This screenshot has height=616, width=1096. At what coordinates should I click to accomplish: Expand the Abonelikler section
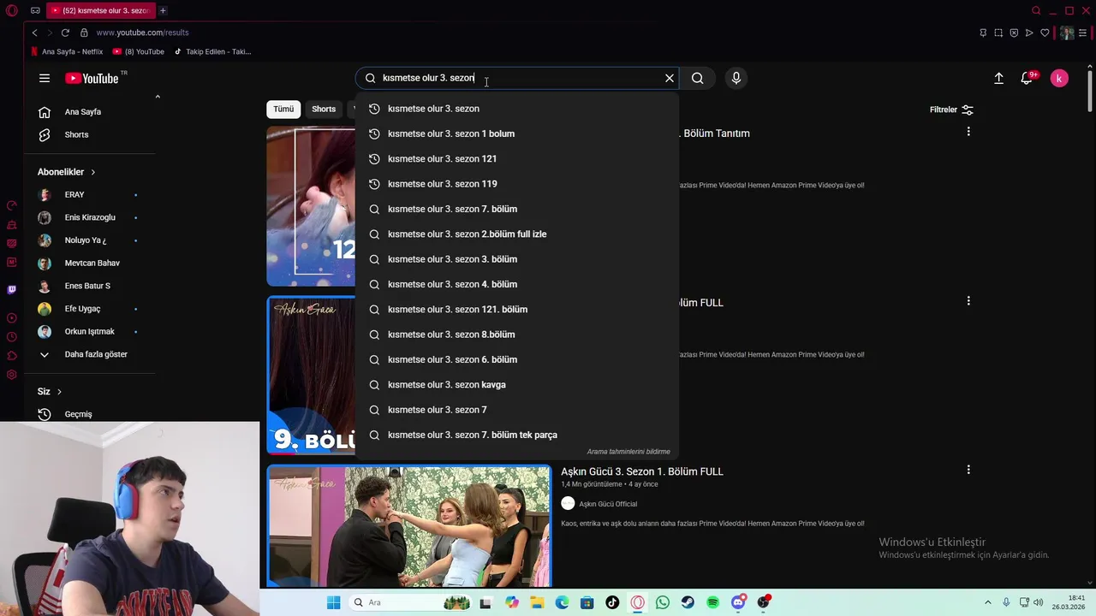pos(67,172)
